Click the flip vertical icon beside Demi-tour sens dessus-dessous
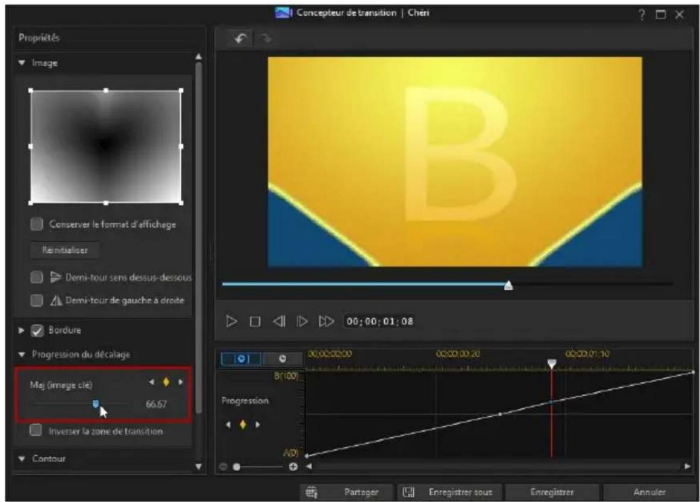This screenshot has width=700, height=502. coord(56,277)
